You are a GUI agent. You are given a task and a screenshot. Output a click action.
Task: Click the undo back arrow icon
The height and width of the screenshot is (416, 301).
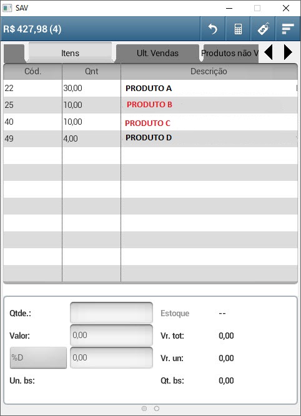(212, 29)
